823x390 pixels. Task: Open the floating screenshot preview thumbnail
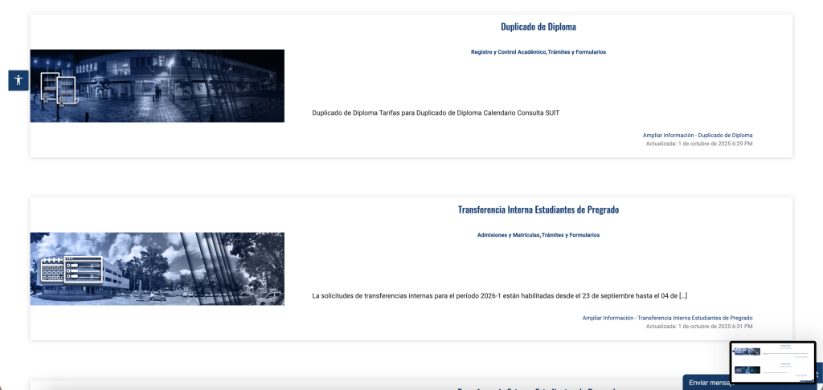(772, 362)
